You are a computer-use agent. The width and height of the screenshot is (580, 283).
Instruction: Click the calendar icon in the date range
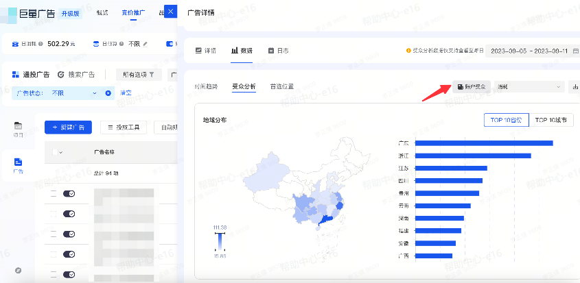click(576, 51)
